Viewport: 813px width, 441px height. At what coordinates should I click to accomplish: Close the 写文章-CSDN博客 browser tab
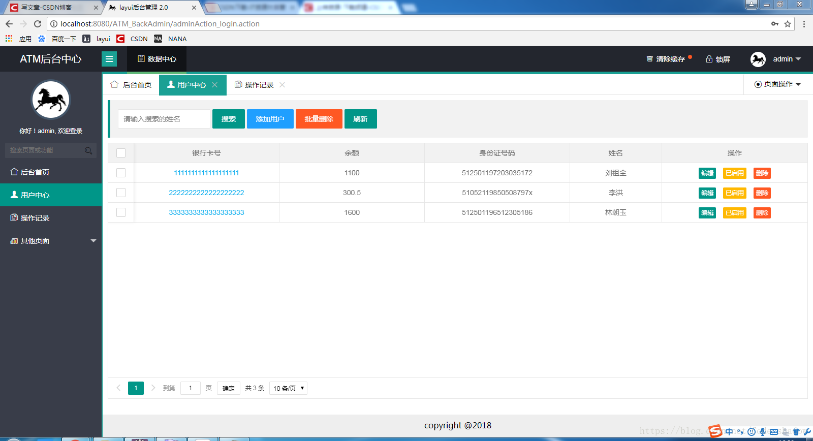pos(96,8)
